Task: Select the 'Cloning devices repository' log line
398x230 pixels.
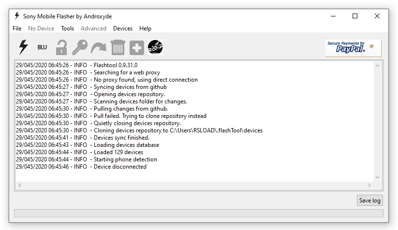Action: [139, 130]
